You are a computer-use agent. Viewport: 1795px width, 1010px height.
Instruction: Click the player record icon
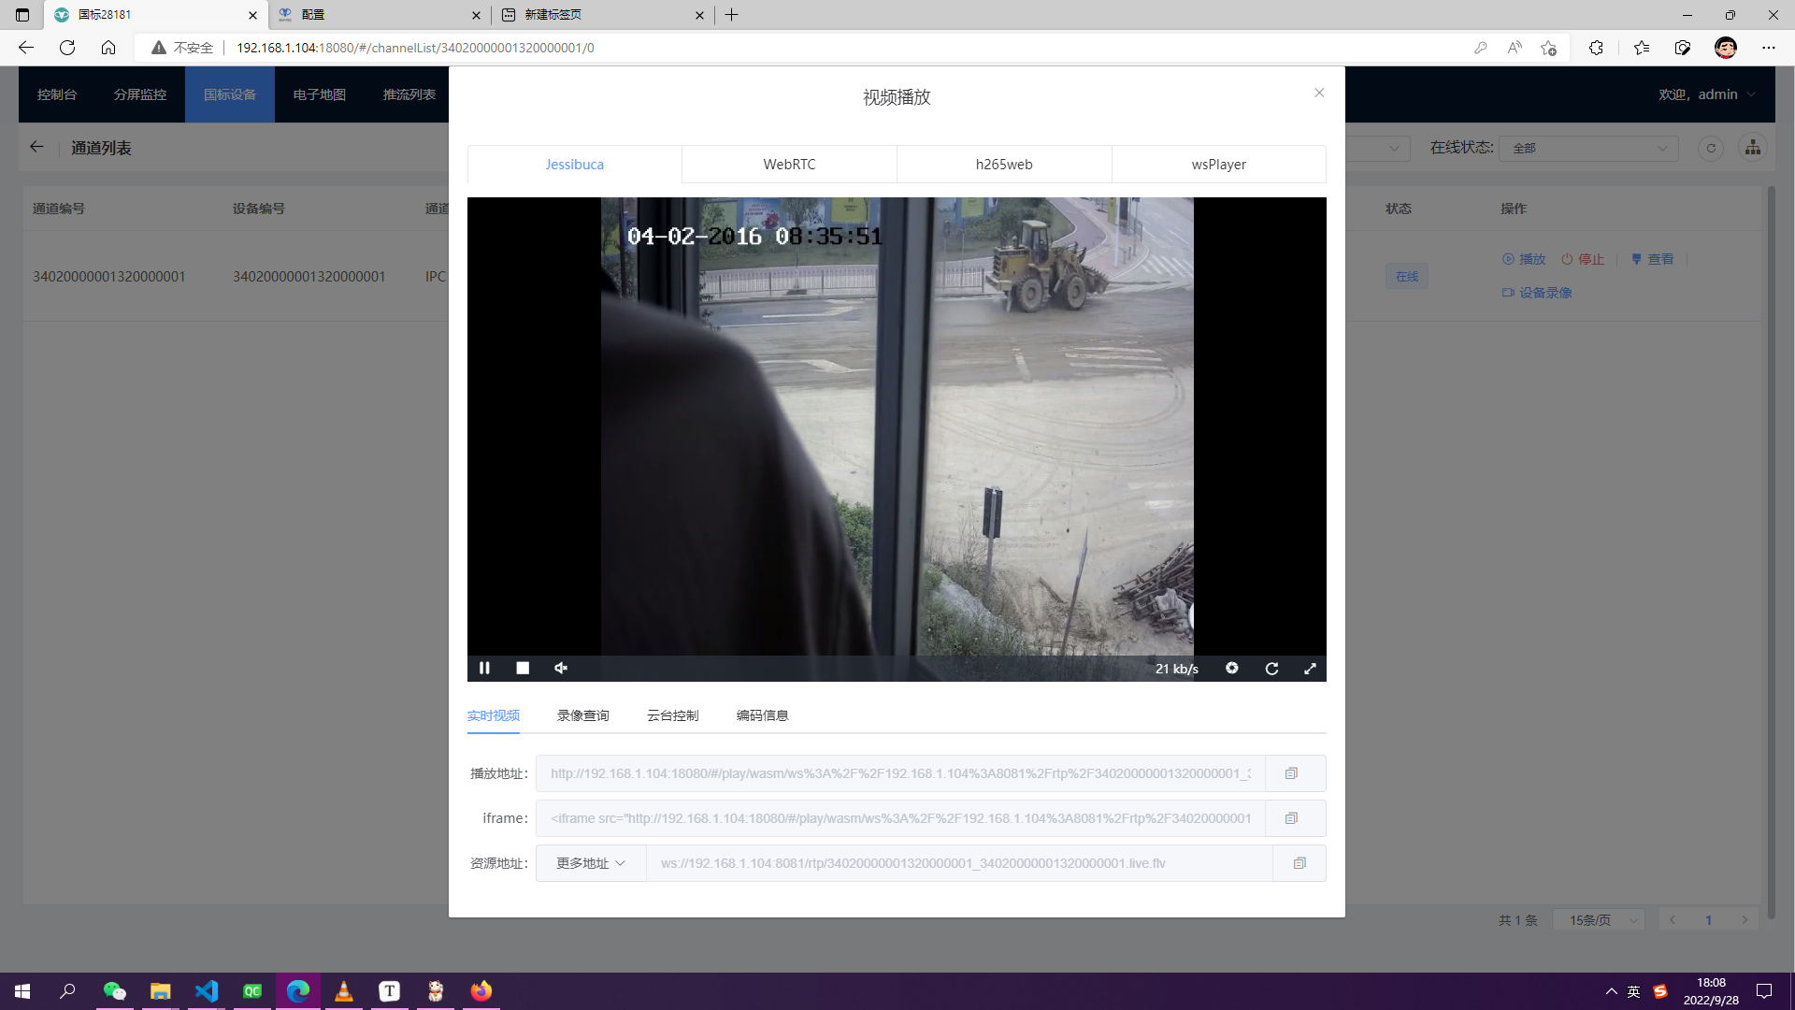click(x=1232, y=668)
